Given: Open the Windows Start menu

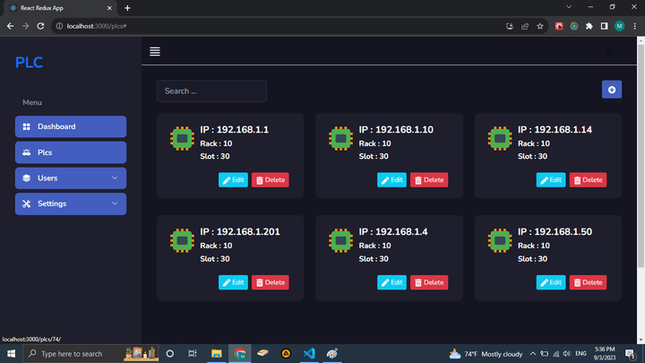Looking at the screenshot, I should click(x=11, y=353).
